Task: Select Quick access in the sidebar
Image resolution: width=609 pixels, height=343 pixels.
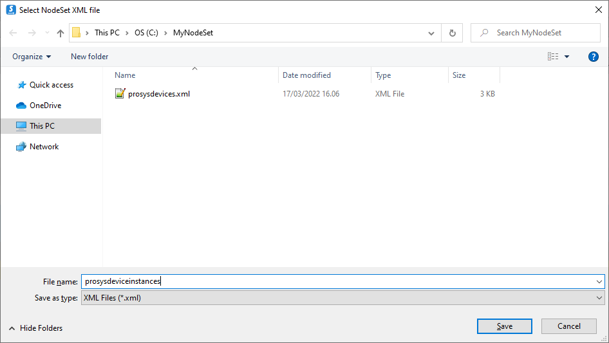Action: 51,85
